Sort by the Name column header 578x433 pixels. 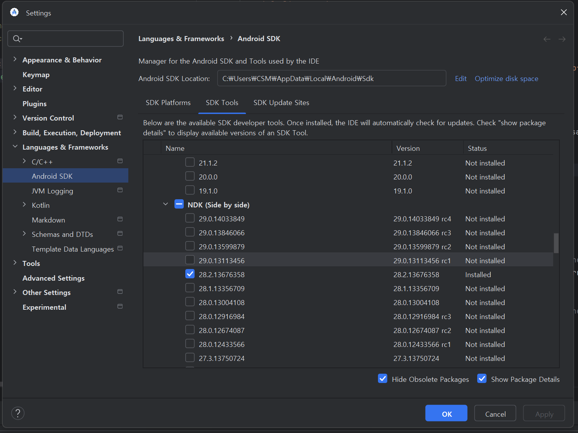point(276,148)
